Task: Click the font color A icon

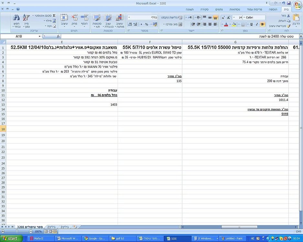Action: (226, 24)
